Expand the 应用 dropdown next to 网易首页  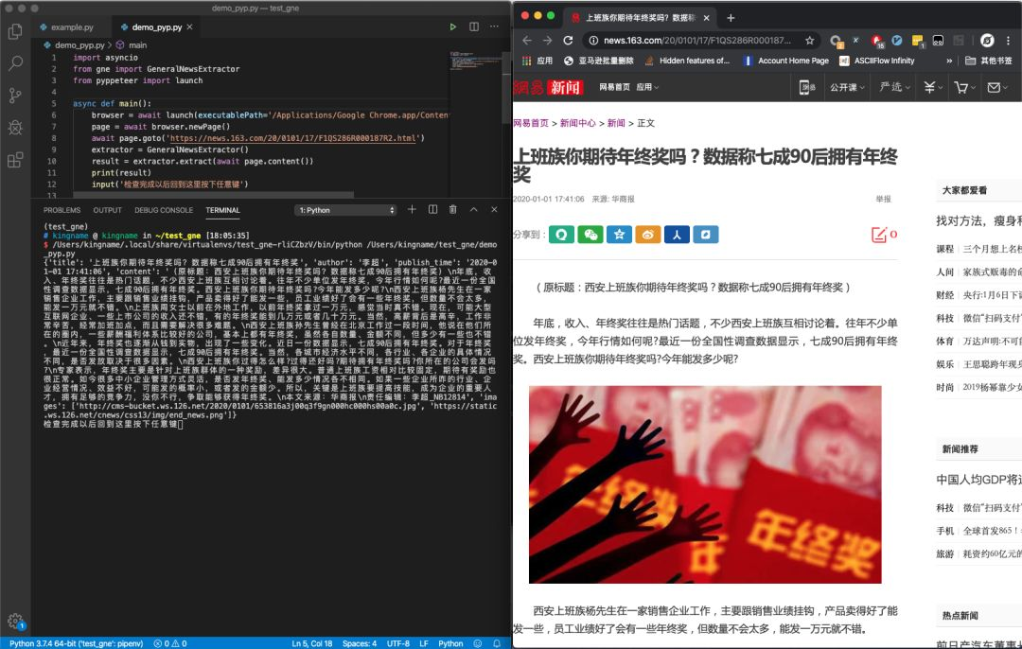coord(648,87)
